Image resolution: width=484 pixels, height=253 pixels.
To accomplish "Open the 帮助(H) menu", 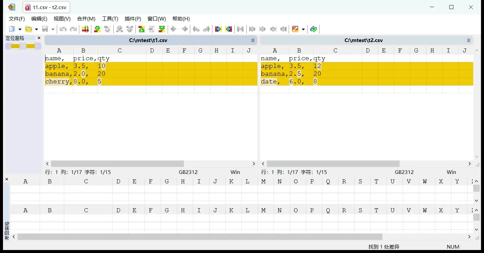I will click(x=181, y=19).
